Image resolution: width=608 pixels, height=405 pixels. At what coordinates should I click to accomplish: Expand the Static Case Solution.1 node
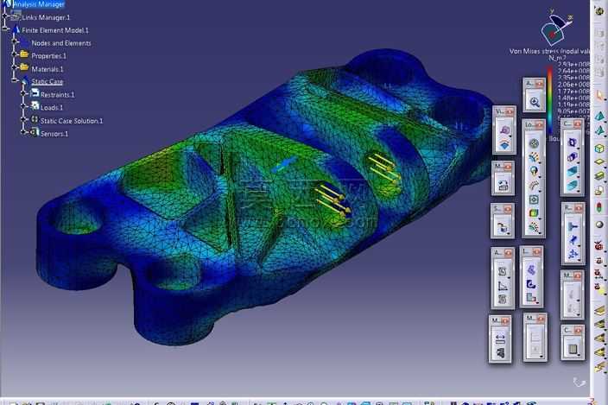click(x=24, y=119)
